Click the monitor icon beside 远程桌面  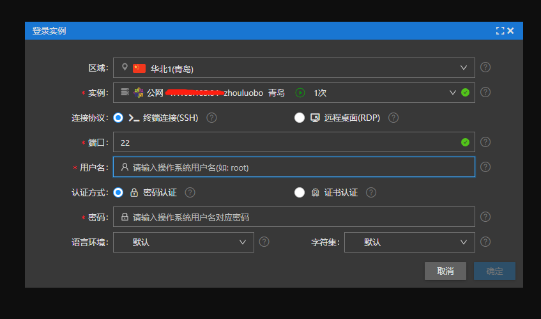315,118
